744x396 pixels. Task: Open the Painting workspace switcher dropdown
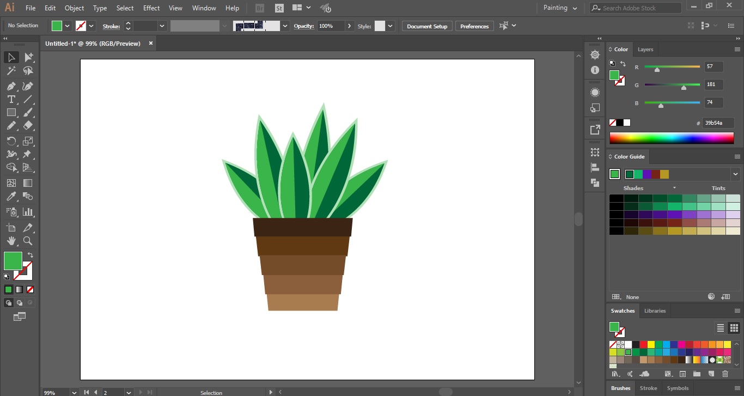coord(559,8)
